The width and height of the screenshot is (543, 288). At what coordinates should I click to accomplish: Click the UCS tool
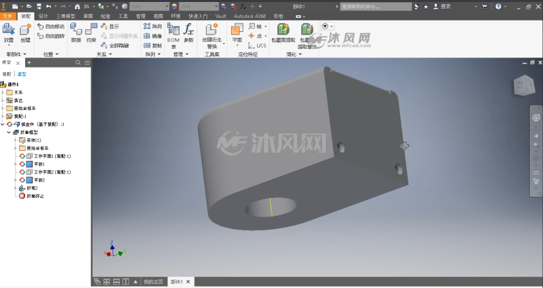[x=257, y=45]
